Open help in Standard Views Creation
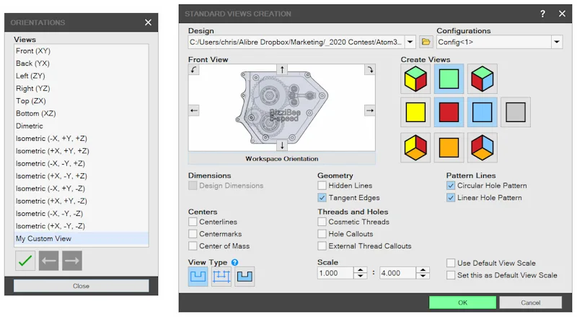This screenshot has height=317, width=577. pos(542,14)
